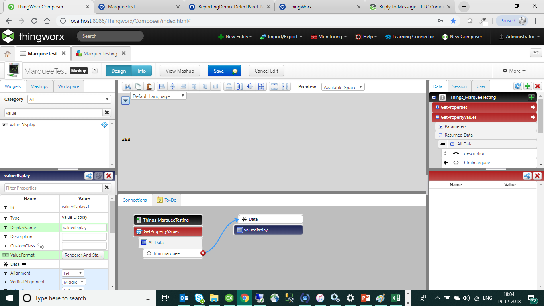
Task: Click the home icon tab
Action: (x=8, y=53)
